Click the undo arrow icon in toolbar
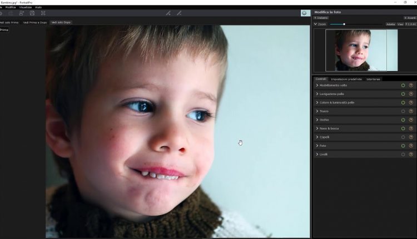The width and height of the screenshot is (417, 239). click(x=1, y=13)
